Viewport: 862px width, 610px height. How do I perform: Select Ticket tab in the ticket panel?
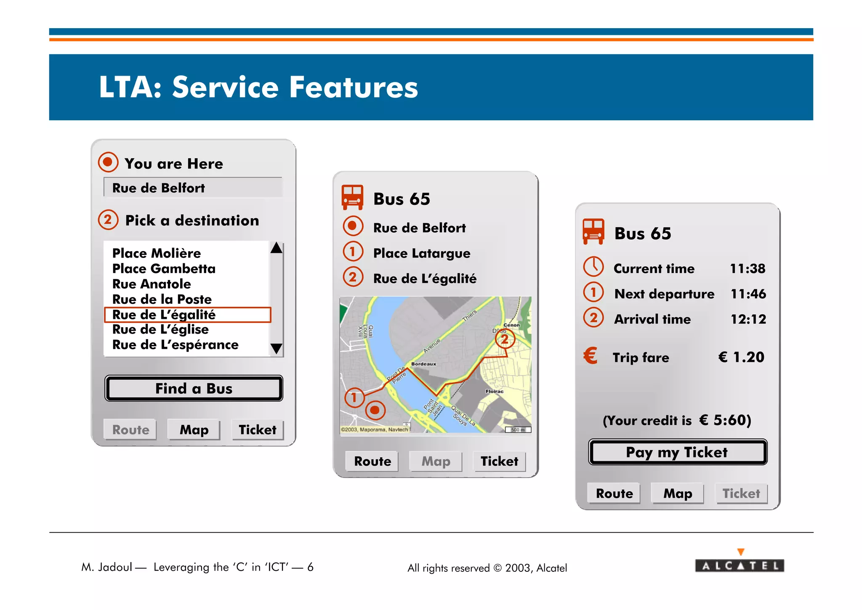[x=742, y=493]
